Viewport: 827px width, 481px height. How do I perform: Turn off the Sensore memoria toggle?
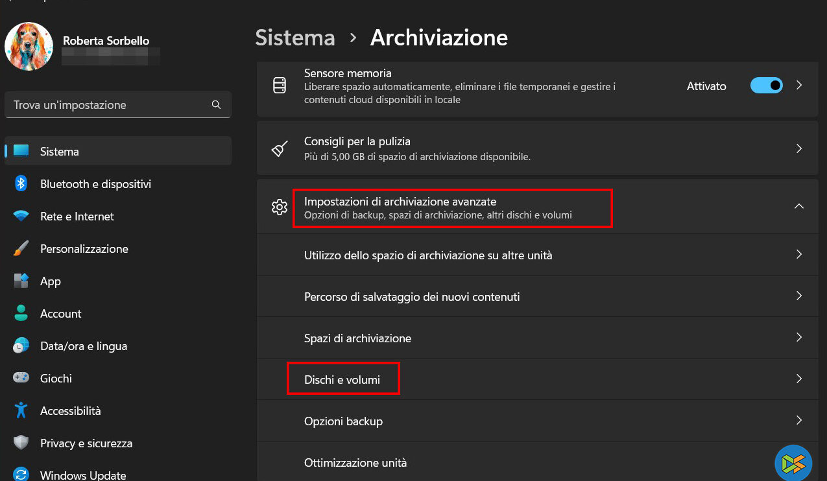(766, 86)
